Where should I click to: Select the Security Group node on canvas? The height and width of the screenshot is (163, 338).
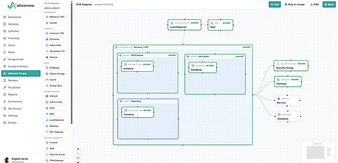coord(291,66)
